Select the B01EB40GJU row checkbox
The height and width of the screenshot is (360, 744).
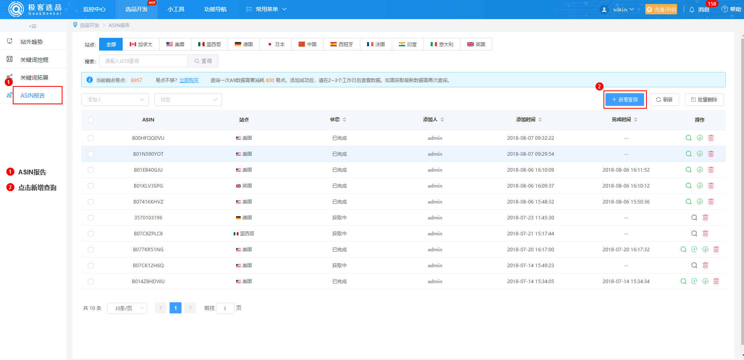(91, 170)
